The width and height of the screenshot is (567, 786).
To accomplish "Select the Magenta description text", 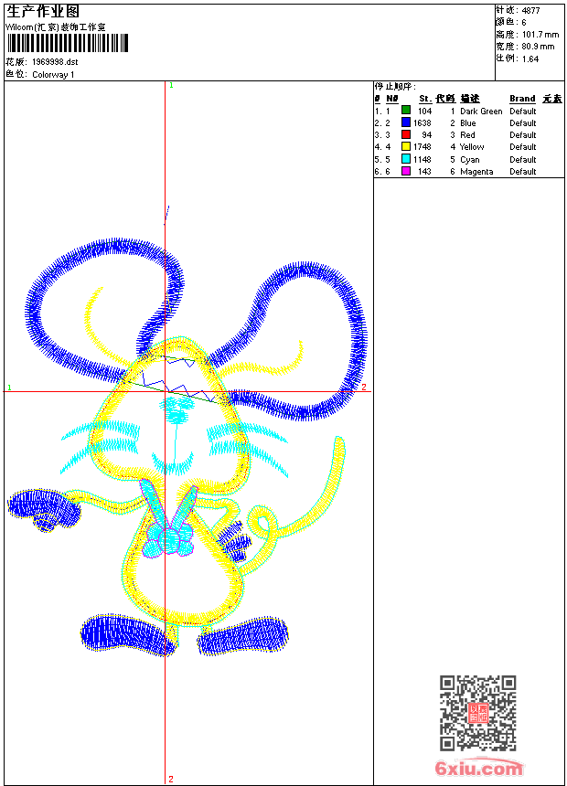I will coord(476,172).
